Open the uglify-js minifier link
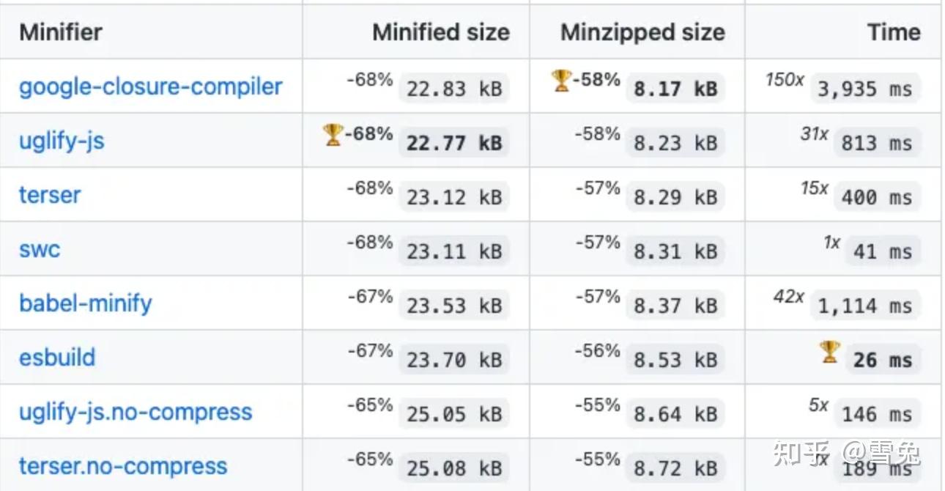The height and width of the screenshot is (491, 945). [x=62, y=141]
